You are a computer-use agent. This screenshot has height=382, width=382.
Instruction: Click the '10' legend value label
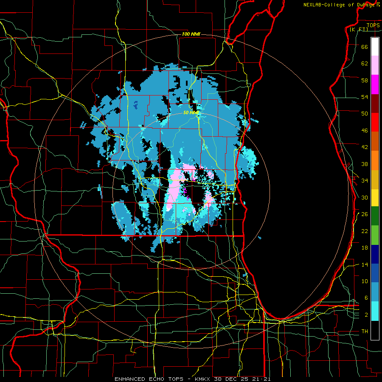click(x=365, y=281)
